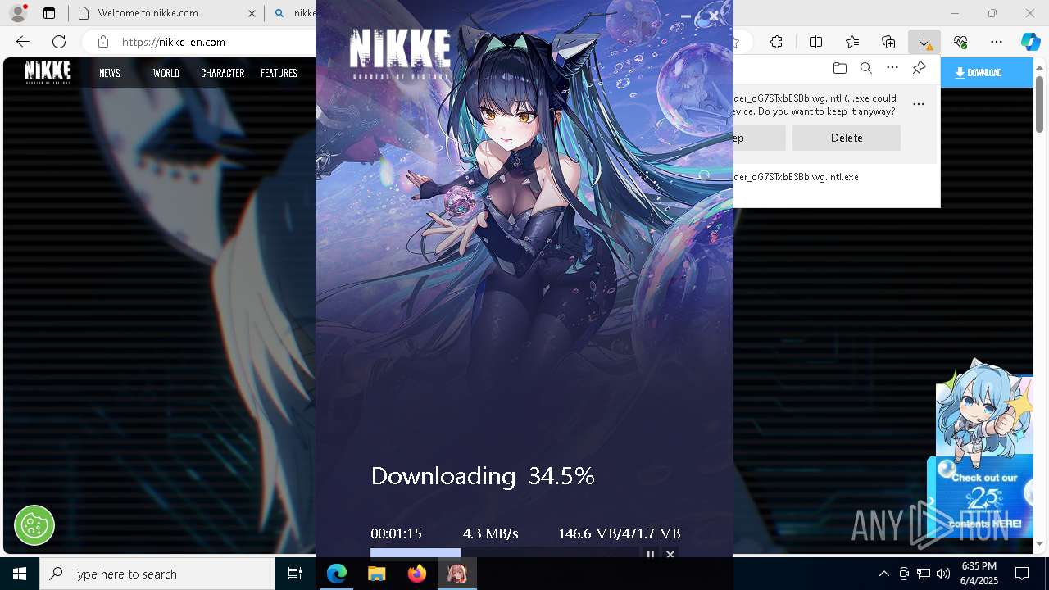Open Edge profile avatar icon
This screenshot has height=590, width=1049.
(x=18, y=13)
